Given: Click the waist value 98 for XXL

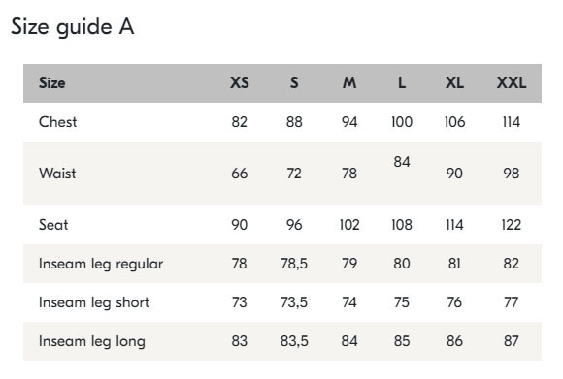Looking at the screenshot, I should coord(512,174).
